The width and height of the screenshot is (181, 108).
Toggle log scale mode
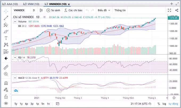164,104
